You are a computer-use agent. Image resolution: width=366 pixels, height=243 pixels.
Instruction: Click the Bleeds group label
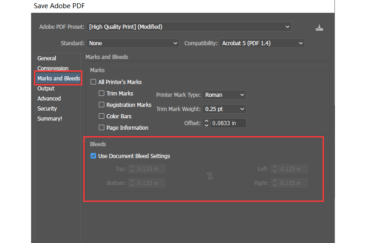(98, 144)
